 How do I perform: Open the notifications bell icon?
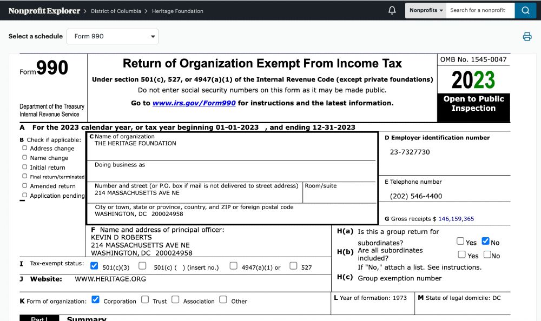click(x=392, y=10)
